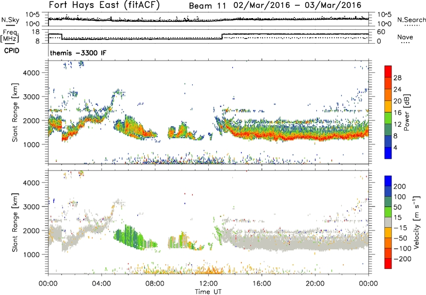Image resolution: width=426 pixels, height=295 pixels.
Task: Click the '60' Nave axis tick
Action: (381, 32)
